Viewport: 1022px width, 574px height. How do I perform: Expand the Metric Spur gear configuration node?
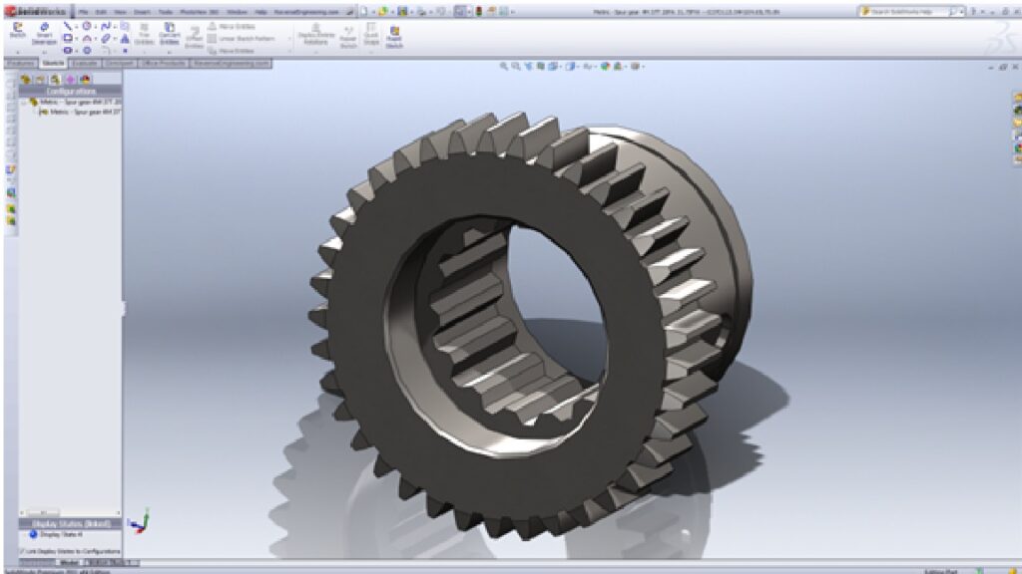point(23,103)
